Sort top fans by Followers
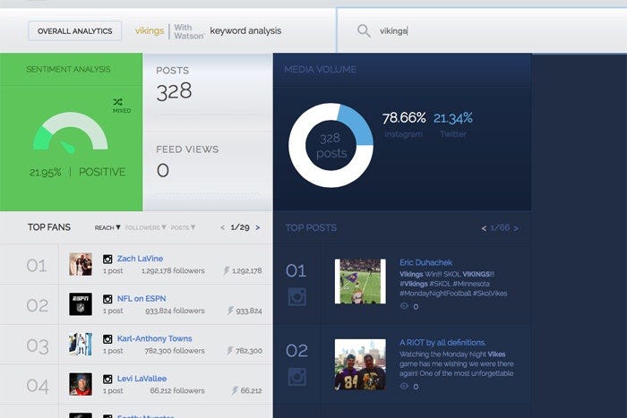This screenshot has width=627, height=418. [x=145, y=227]
